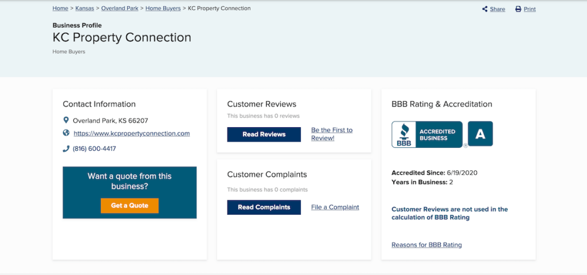Screen dimensions: 587x275
Task: Click the BBB Accredited Business seal
Action: click(x=427, y=134)
